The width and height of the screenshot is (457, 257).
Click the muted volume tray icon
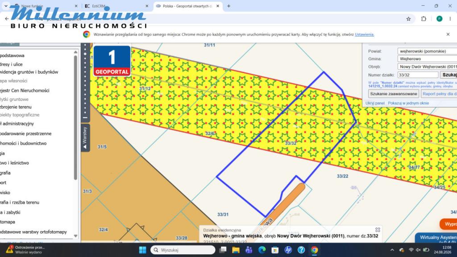tap(418, 250)
